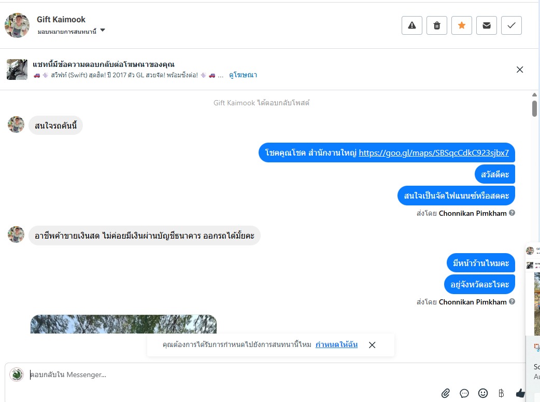Image resolution: width=540 pixels, height=402 pixels.
Task: Click the chat scrollbar thumb
Action: click(534, 108)
